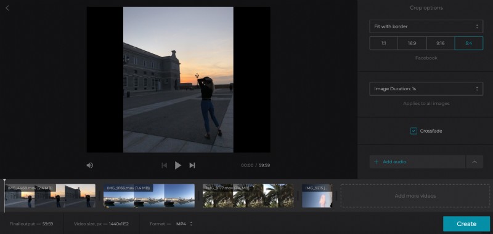The height and width of the screenshot is (234, 493).
Task: Open the Fit with border dropdown
Action: click(x=426, y=26)
